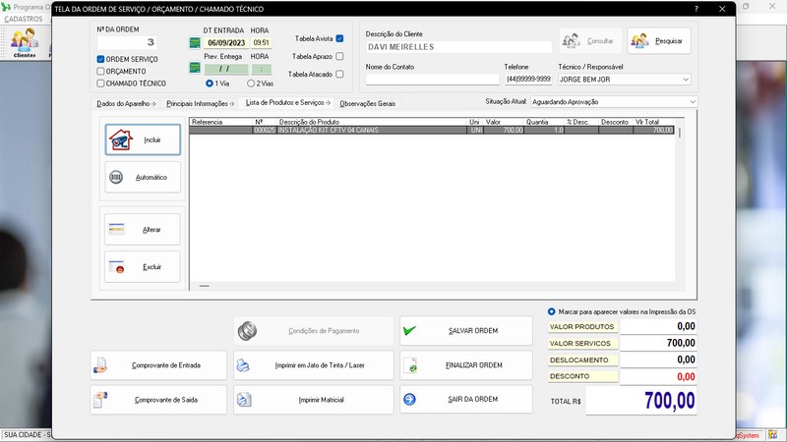Select the 2 Vias radio button
This screenshot has height=442, width=787.
[251, 83]
